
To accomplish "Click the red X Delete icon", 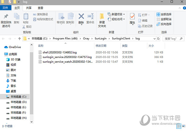I will (x=81, y=16).
